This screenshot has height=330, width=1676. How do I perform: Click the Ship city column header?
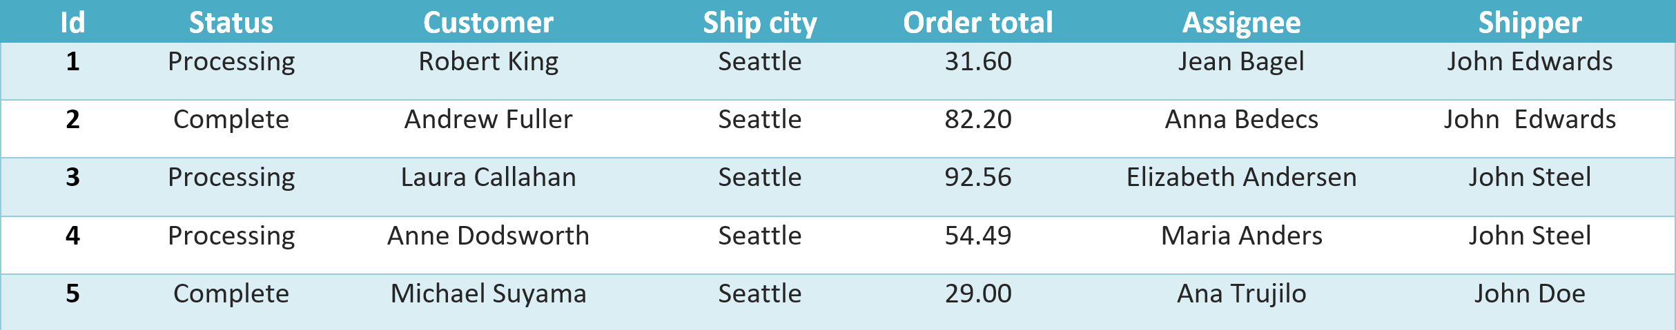coord(759,23)
